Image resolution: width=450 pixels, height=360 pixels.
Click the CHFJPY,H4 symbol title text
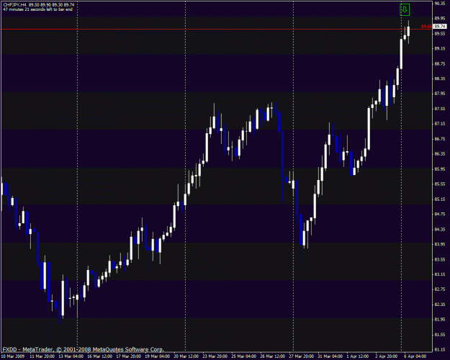pyautogui.click(x=14, y=5)
